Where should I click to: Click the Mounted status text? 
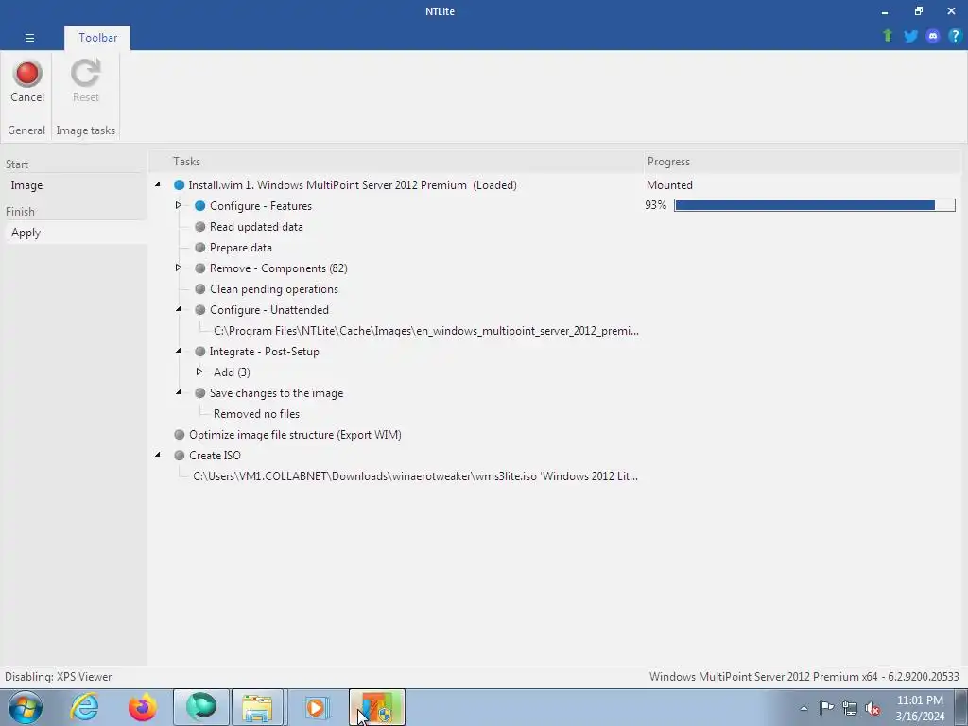669,185
